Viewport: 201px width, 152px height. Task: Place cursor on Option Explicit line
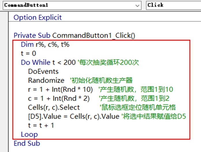38,17
